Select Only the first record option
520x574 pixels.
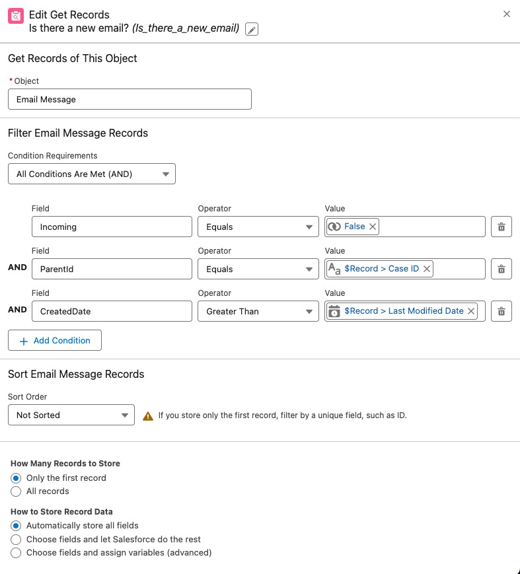[x=16, y=478]
